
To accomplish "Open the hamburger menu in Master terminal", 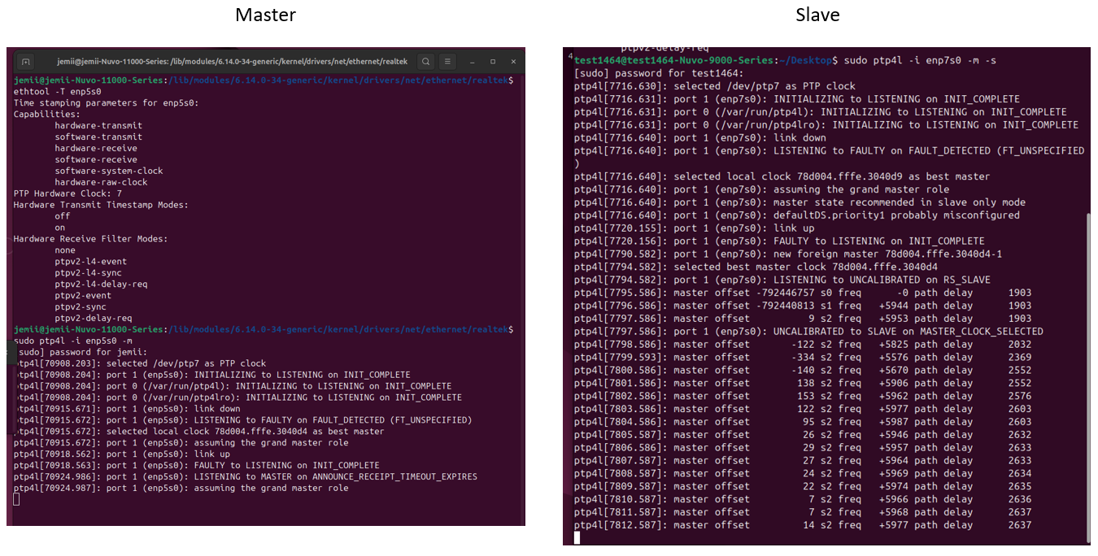I will pyautogui.click(x=448, y=62).
